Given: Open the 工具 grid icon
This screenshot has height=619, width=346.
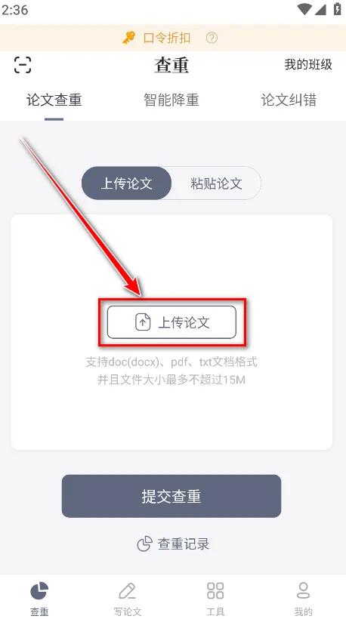Looking at the screenshot, I should coord(215,590).
